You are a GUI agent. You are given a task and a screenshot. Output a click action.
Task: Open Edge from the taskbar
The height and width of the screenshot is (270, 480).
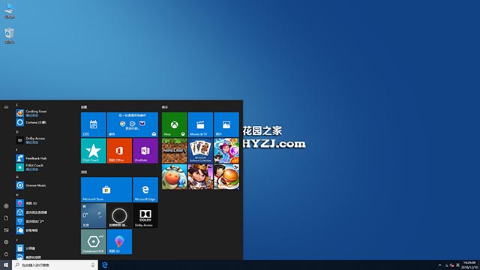pyautogui.click(x=105, y=265)
